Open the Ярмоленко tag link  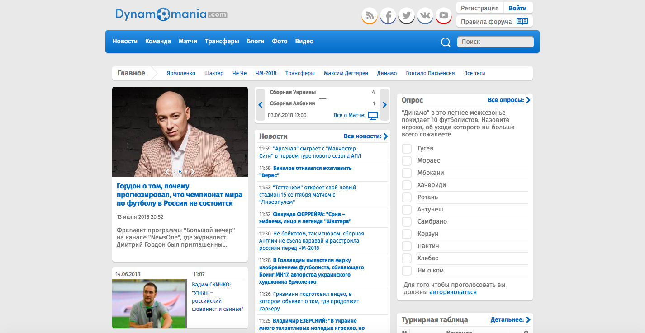click(x=181, y=73)
